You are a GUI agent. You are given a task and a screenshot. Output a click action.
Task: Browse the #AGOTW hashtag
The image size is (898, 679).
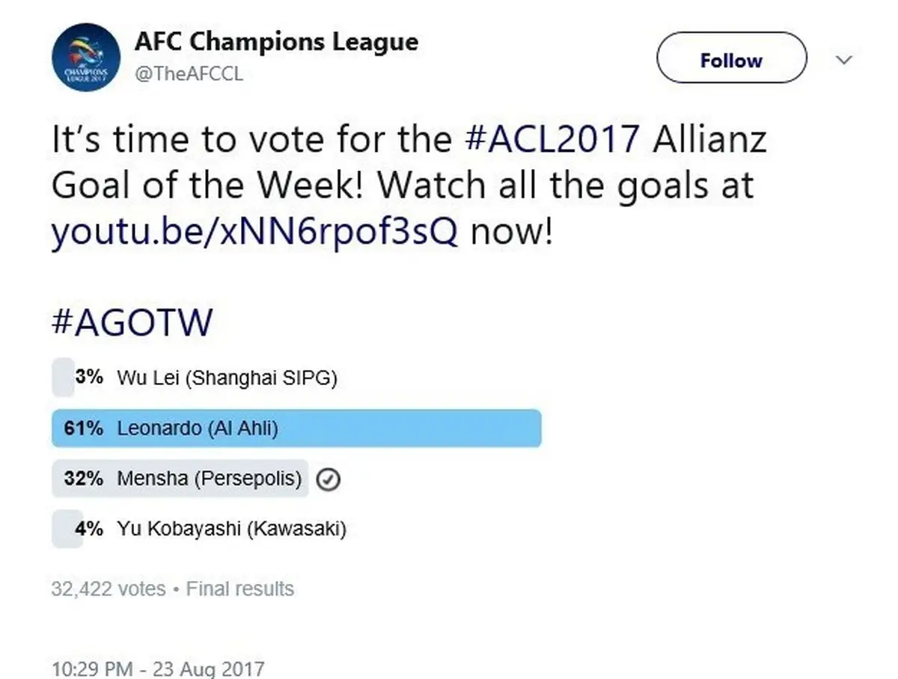(x=132, y=323)
